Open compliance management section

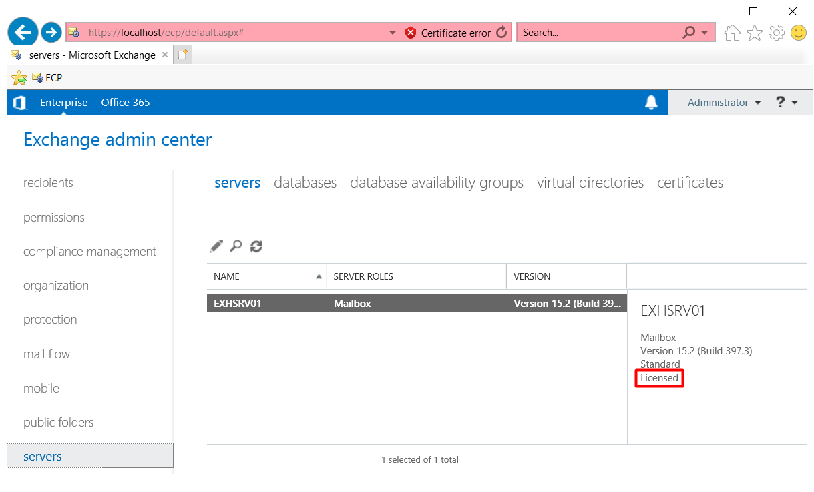click(89, 252)
